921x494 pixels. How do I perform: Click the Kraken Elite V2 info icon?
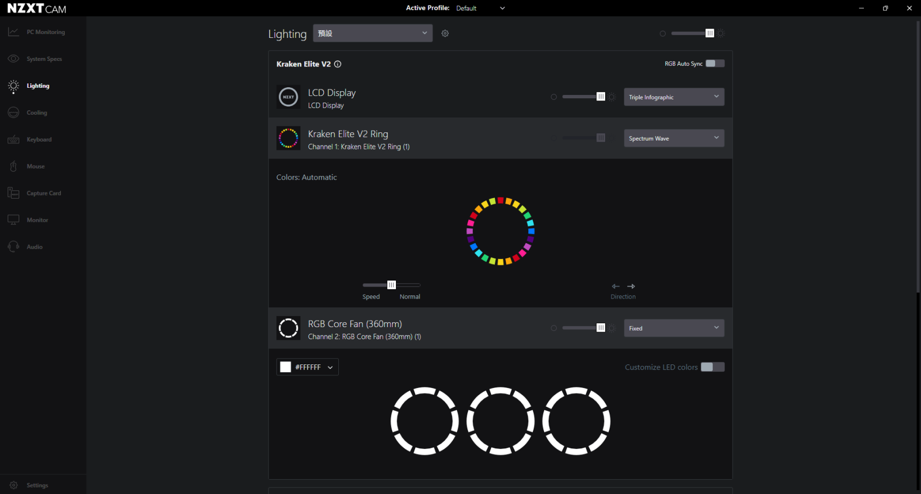point(338,64)
